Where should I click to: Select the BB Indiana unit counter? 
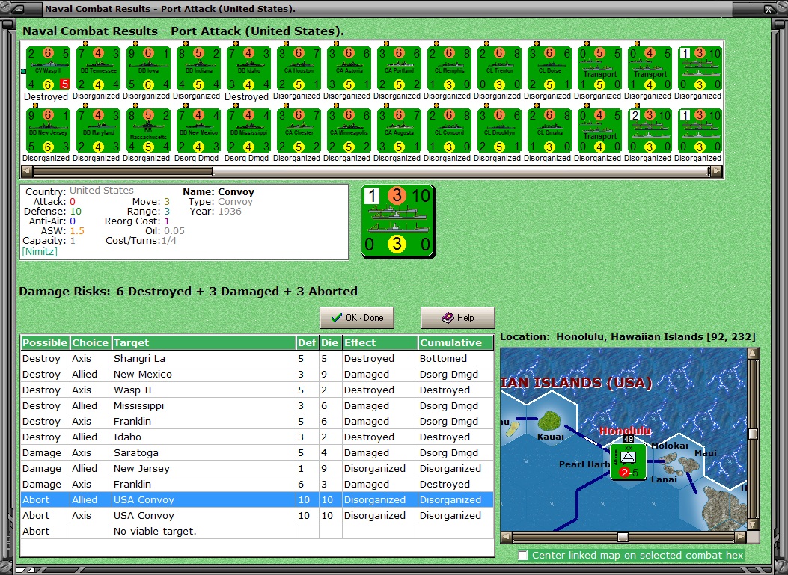point(199,69)
